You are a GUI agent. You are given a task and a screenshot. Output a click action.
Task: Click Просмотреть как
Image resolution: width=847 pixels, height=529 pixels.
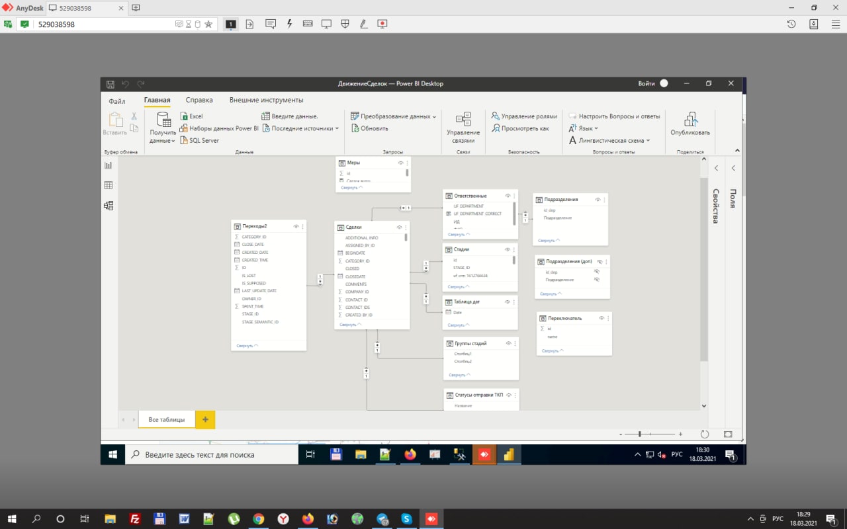[x=520, y=128]
